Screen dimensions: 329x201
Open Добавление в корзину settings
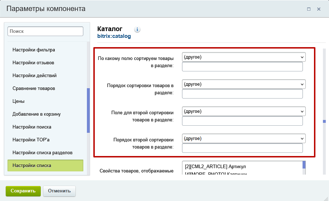[x=36, y=114]
